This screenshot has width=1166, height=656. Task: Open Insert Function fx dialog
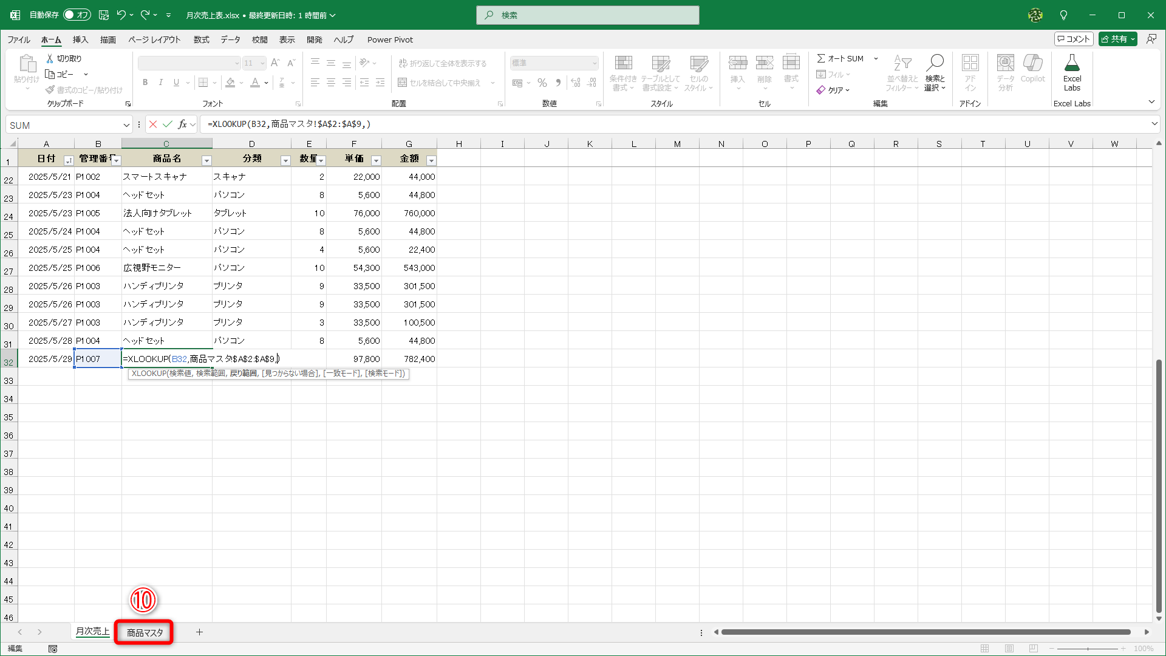coord(182,125)
